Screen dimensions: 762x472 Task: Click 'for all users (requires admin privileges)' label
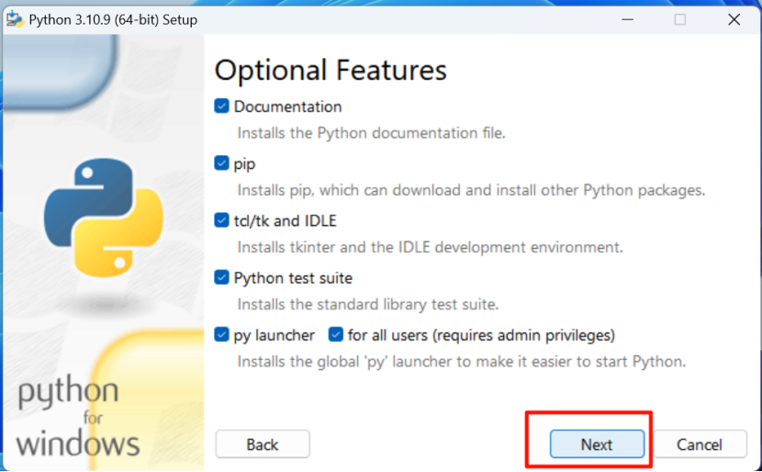point(481,335)
